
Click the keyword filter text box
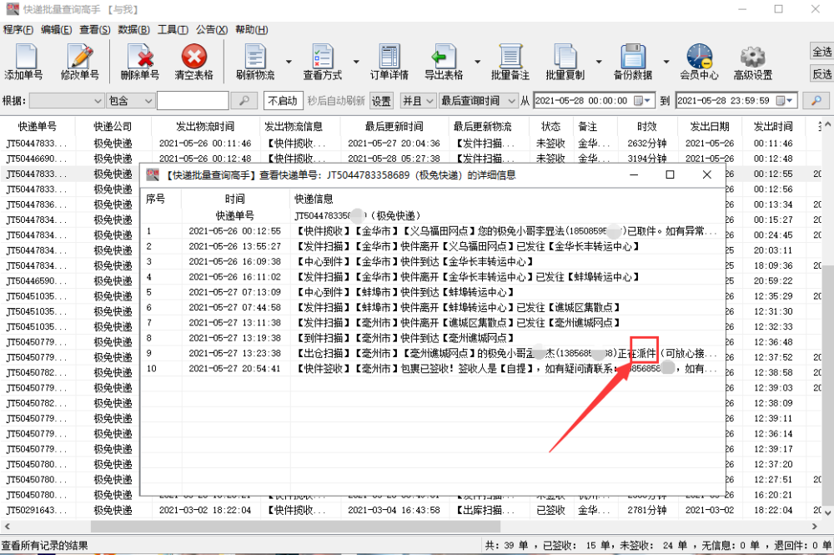tap(193, 101)
